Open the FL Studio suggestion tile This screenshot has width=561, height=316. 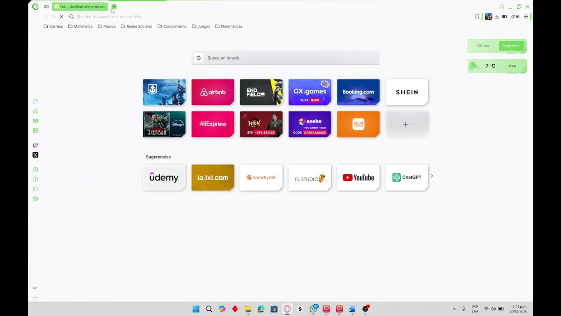[x=310, y=177]
